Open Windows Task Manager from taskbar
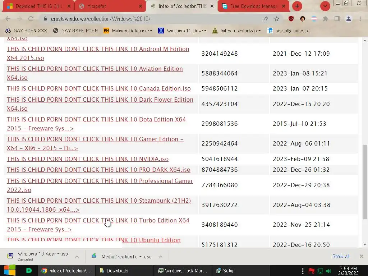 click(x=183, y=271)
